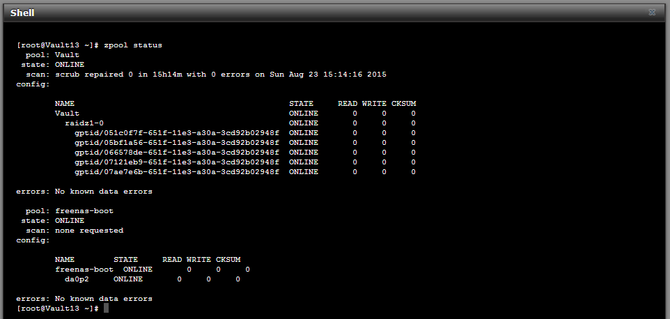670x319 pixels.
Task: Click the 'raidz1-0' row name
Action: (84, 123)
